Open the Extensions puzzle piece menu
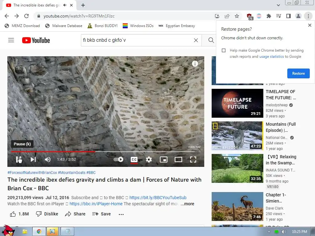Image resolution: width=315 pixels, height=236 pixels. [269, 16]
